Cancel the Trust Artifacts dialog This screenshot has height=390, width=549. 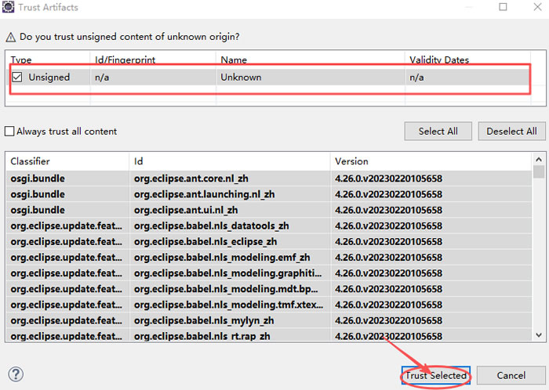pyautogui.click(x=511, y=376)
